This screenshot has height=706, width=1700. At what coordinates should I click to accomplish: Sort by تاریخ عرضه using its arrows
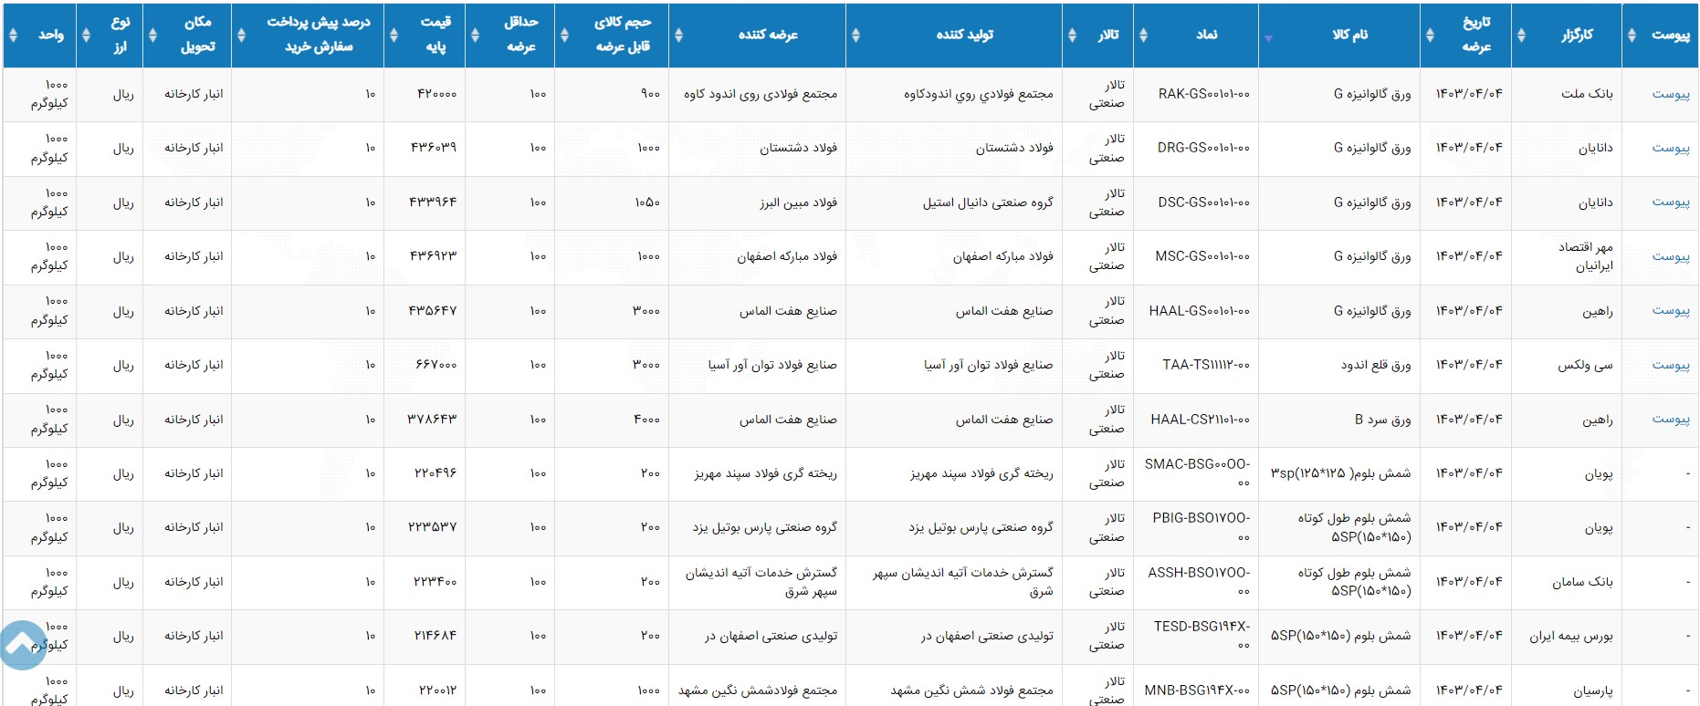tap(1430, 35)
